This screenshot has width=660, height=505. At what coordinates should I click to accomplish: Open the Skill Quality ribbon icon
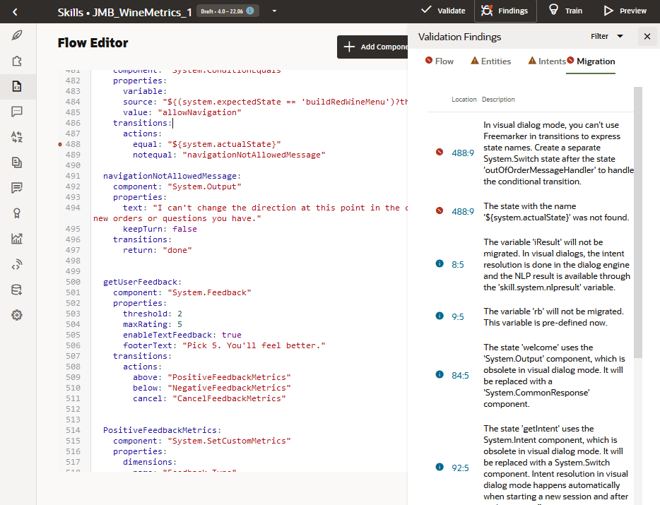pyautogui.click(x=18, y=213)
